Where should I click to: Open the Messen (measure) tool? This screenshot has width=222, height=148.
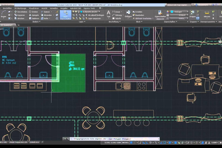[x=207, y=14]
